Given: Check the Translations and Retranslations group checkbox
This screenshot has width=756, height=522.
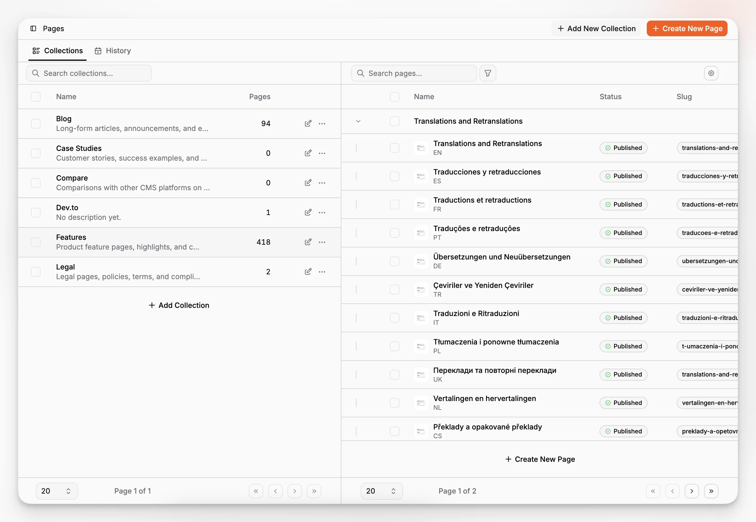Looking at the screenshot, I should click(394, 121).
